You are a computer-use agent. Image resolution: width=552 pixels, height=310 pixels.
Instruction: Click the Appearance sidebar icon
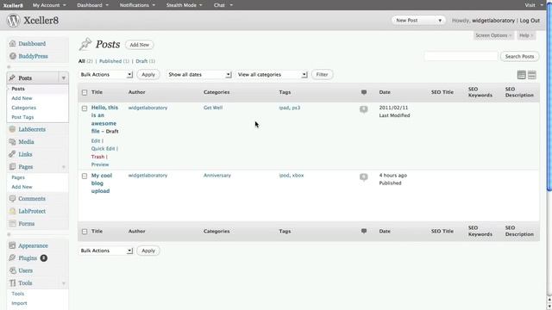point(12,245)
